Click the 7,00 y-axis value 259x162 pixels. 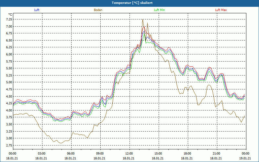(x=9, y=27)
